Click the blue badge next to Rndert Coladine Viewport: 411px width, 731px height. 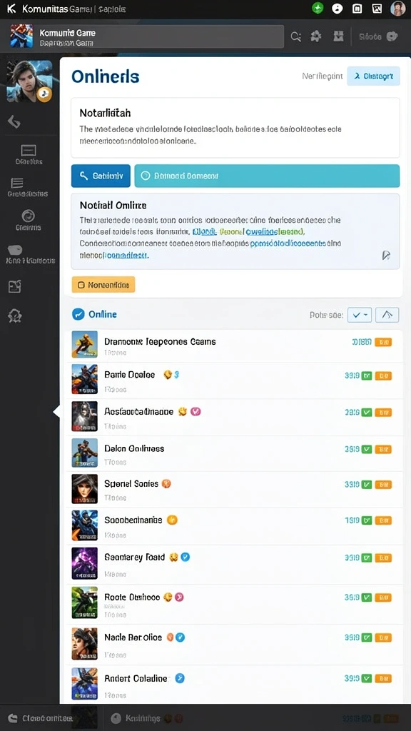pos(180,678)
